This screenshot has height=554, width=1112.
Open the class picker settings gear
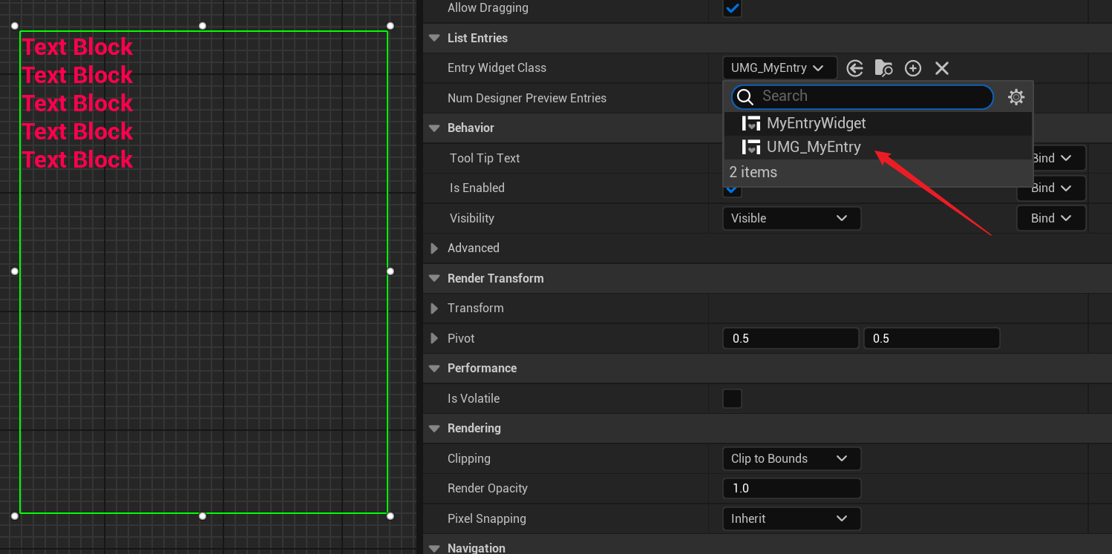pos(1015,97)
